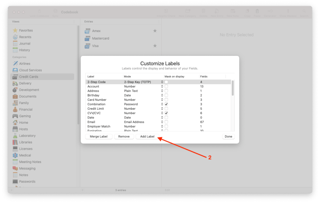This screenshot has height=203, width=320.
Task: Click the sidebar categories scrollbar
Action: click(78, 75)
